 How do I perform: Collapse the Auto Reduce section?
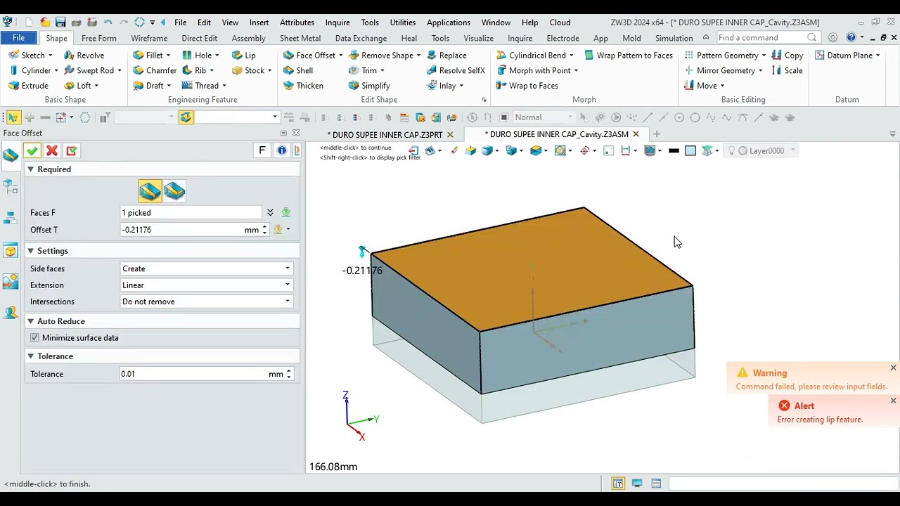click(30, 321)
